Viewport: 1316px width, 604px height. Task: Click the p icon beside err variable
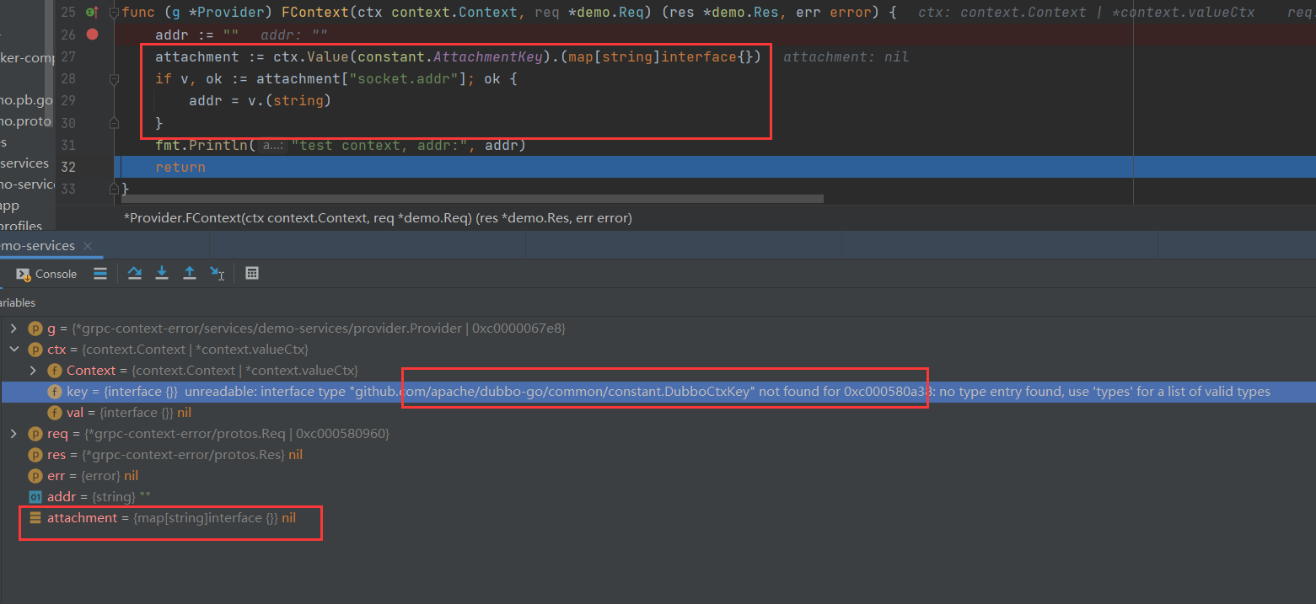click(35, 476)
